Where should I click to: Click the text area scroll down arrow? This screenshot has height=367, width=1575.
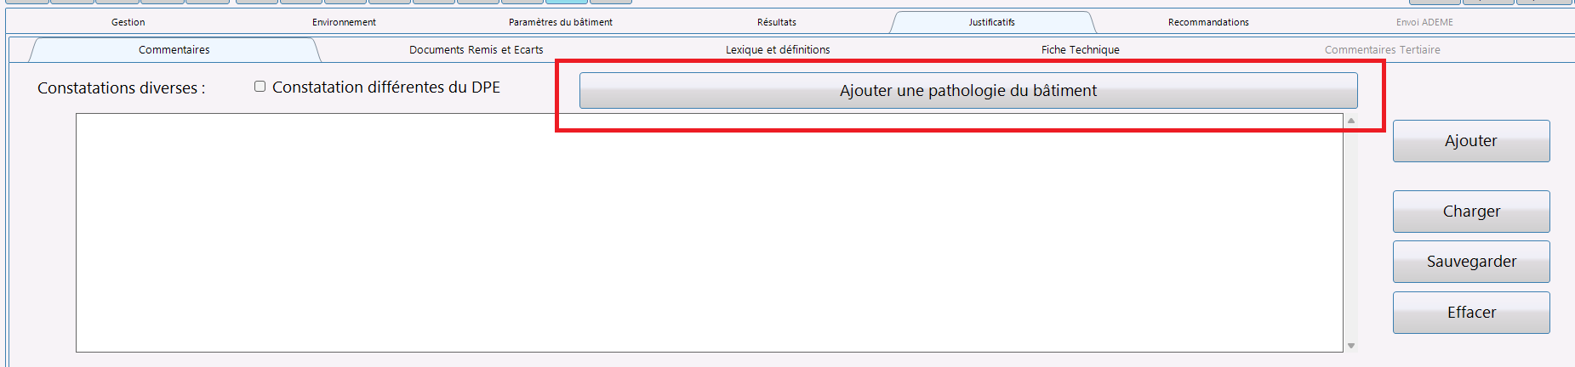pos(1351,346)
